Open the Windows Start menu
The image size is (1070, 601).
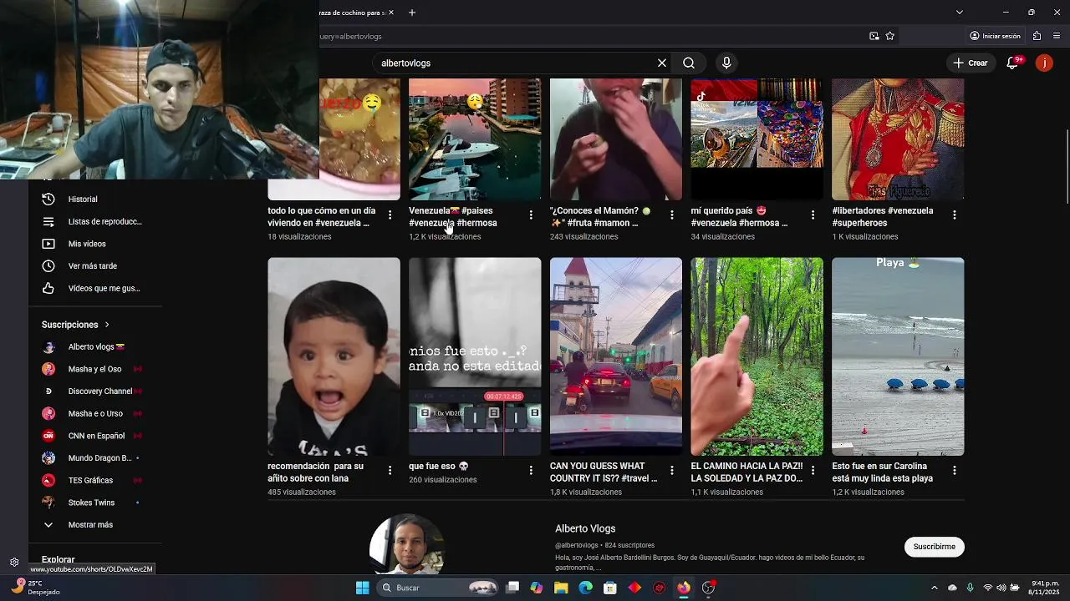(362, 588)
